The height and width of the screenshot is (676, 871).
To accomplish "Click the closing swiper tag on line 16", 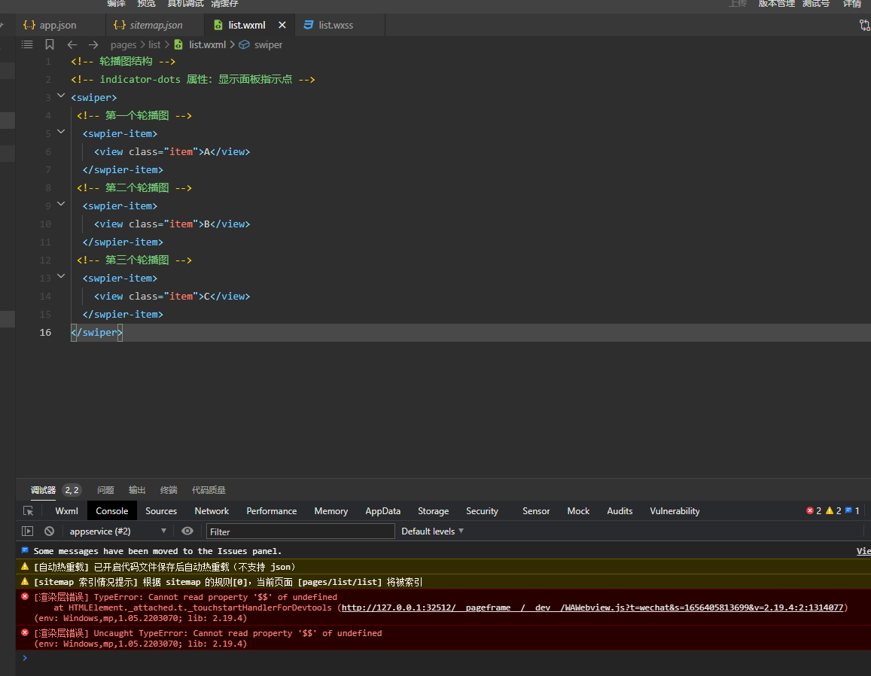I will click(x=96, y=332).
